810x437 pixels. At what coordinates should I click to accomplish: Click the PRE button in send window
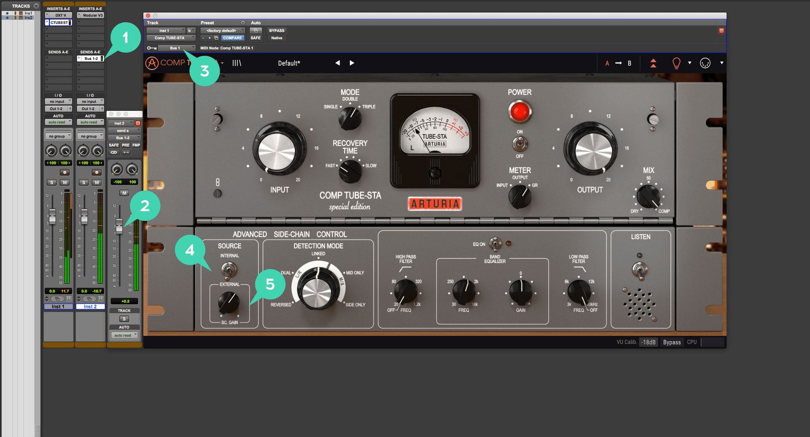coord(126,145)
